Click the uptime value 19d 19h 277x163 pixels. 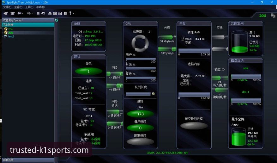90,36
